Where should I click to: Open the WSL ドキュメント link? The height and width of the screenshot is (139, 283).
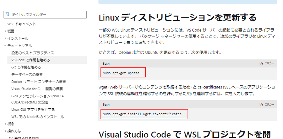pos(22,24)
